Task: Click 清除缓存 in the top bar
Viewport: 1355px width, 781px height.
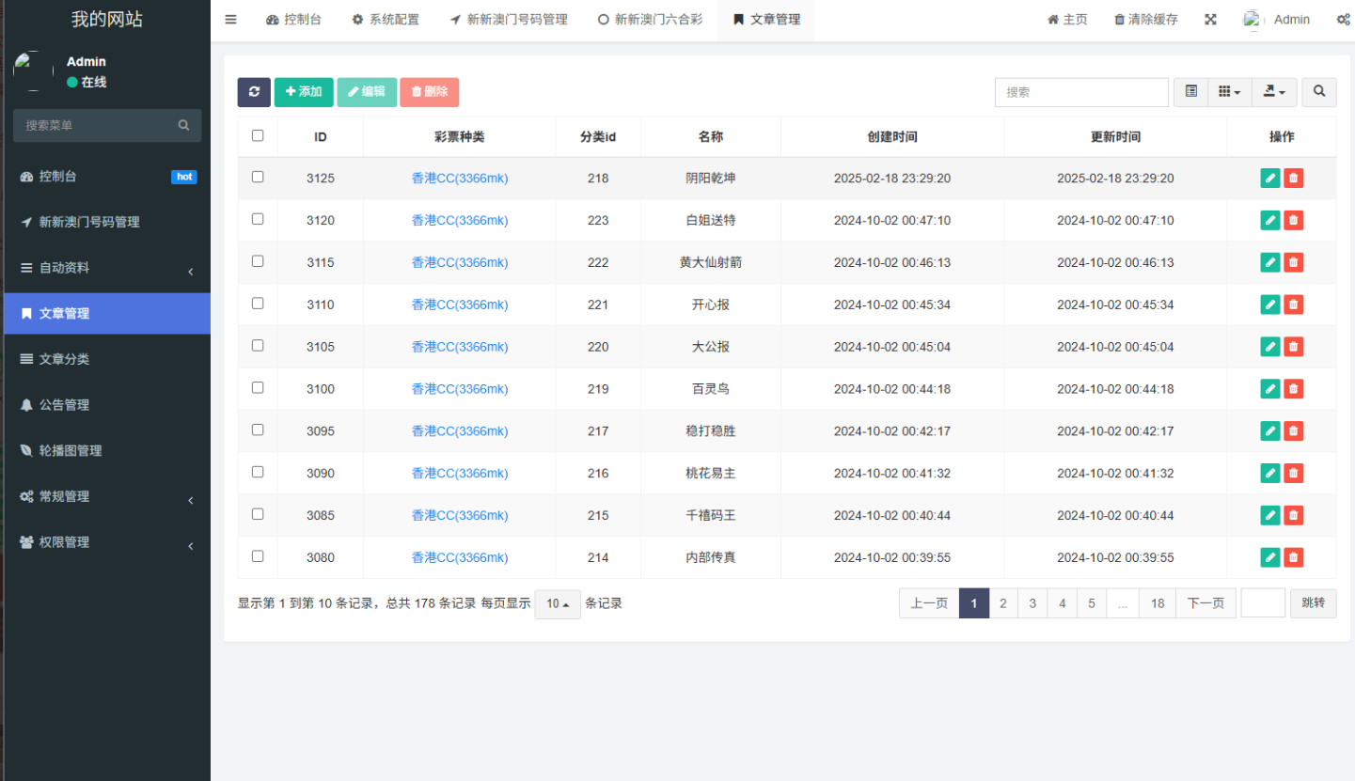Action: tap(1145, 20)
